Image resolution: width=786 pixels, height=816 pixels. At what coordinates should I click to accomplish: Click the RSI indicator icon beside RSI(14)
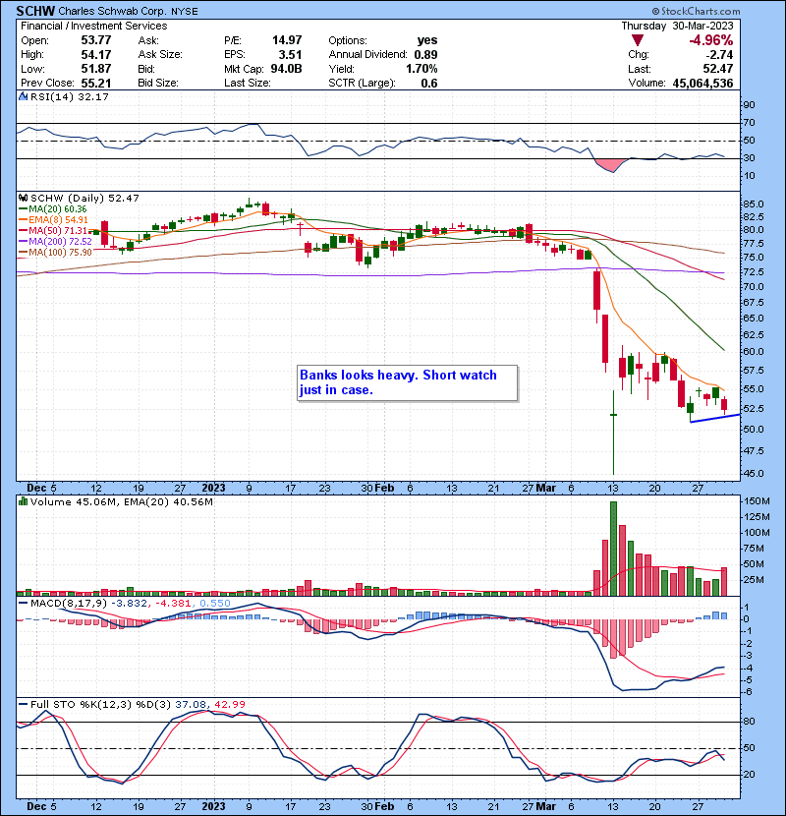click(23, 96)
